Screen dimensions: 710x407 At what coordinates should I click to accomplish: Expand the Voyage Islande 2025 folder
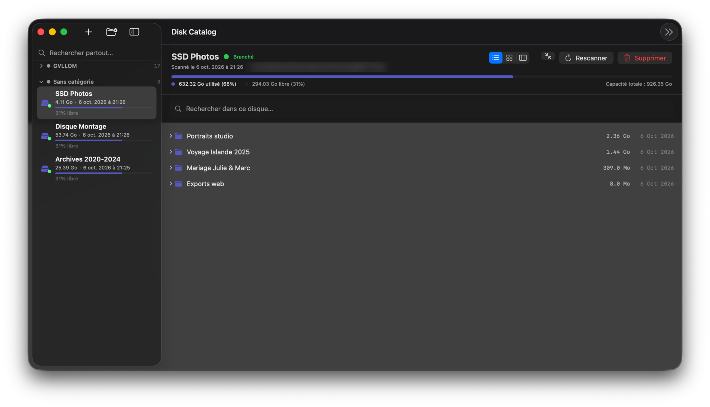coord(171,152)
